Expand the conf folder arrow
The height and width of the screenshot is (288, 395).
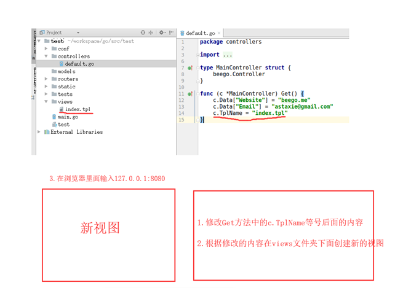(x=46, y=49)
